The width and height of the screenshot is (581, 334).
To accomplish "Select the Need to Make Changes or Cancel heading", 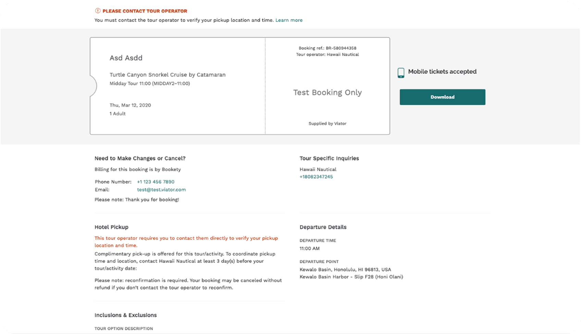I will point(140,158).
